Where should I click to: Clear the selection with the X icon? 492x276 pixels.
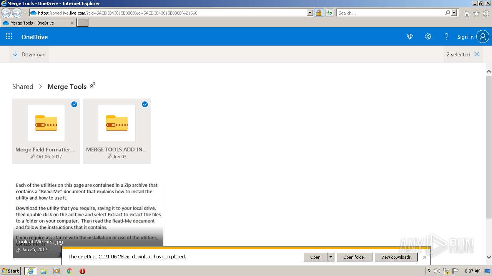pos(477,54)
